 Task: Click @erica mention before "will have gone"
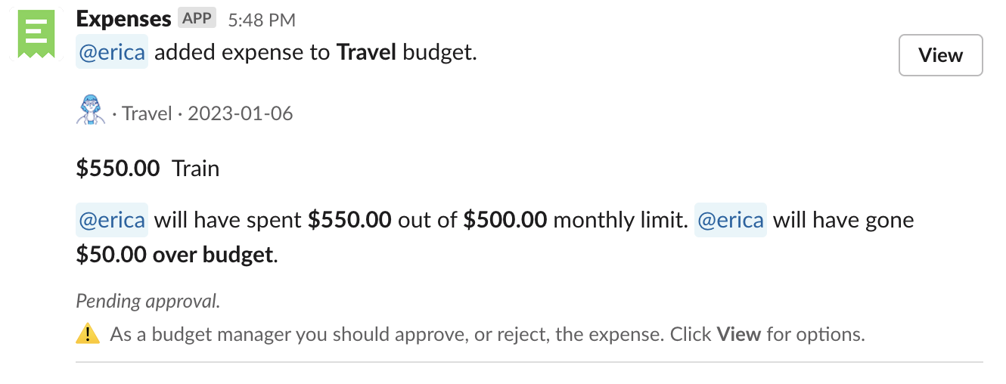pos(731,220)
